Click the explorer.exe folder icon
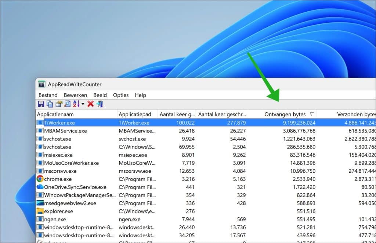Screen dimensions: 376x243 coord(40,211)
